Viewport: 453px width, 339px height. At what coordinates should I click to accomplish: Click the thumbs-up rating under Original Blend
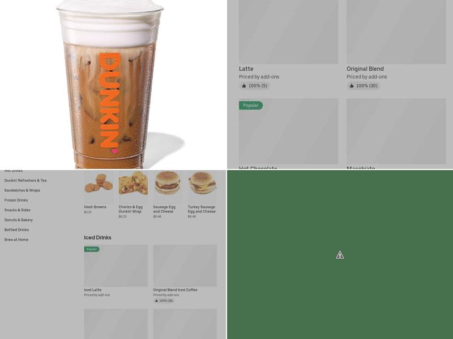pos(364,86)
